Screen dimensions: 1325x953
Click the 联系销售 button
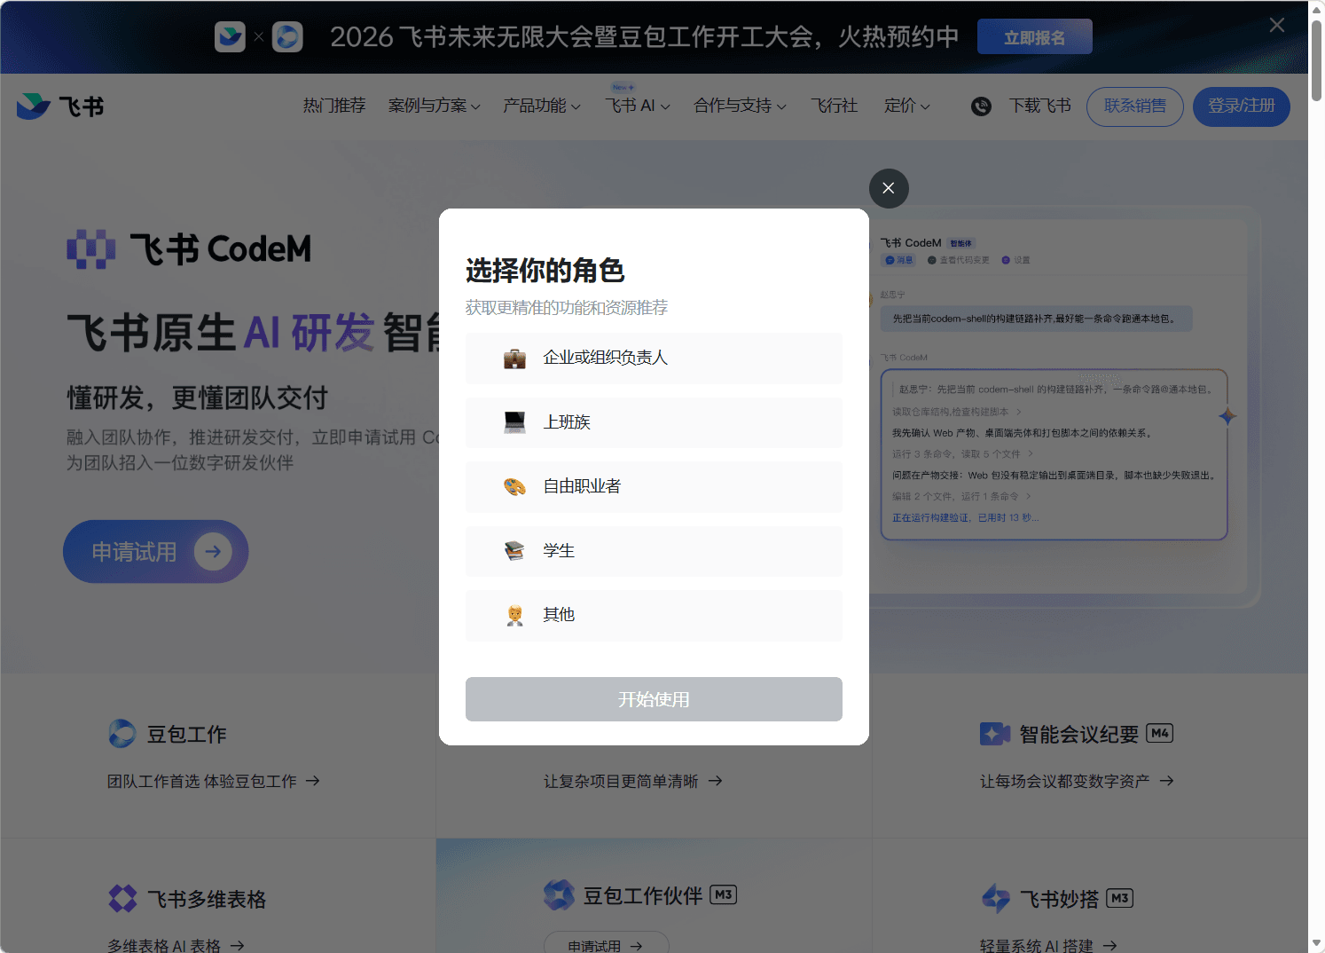pos(1135,106)
